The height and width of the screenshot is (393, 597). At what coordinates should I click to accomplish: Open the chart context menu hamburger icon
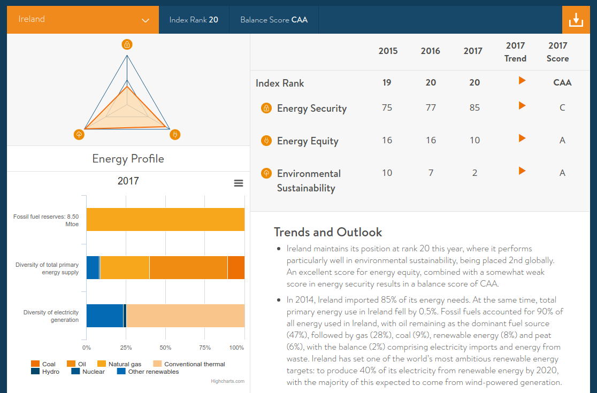[239, 183]
